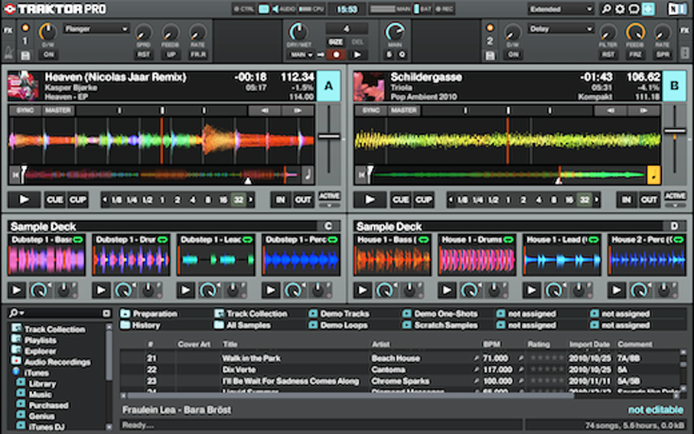
Task: Toggle the Q quantize button
Action: click(402, 55)
